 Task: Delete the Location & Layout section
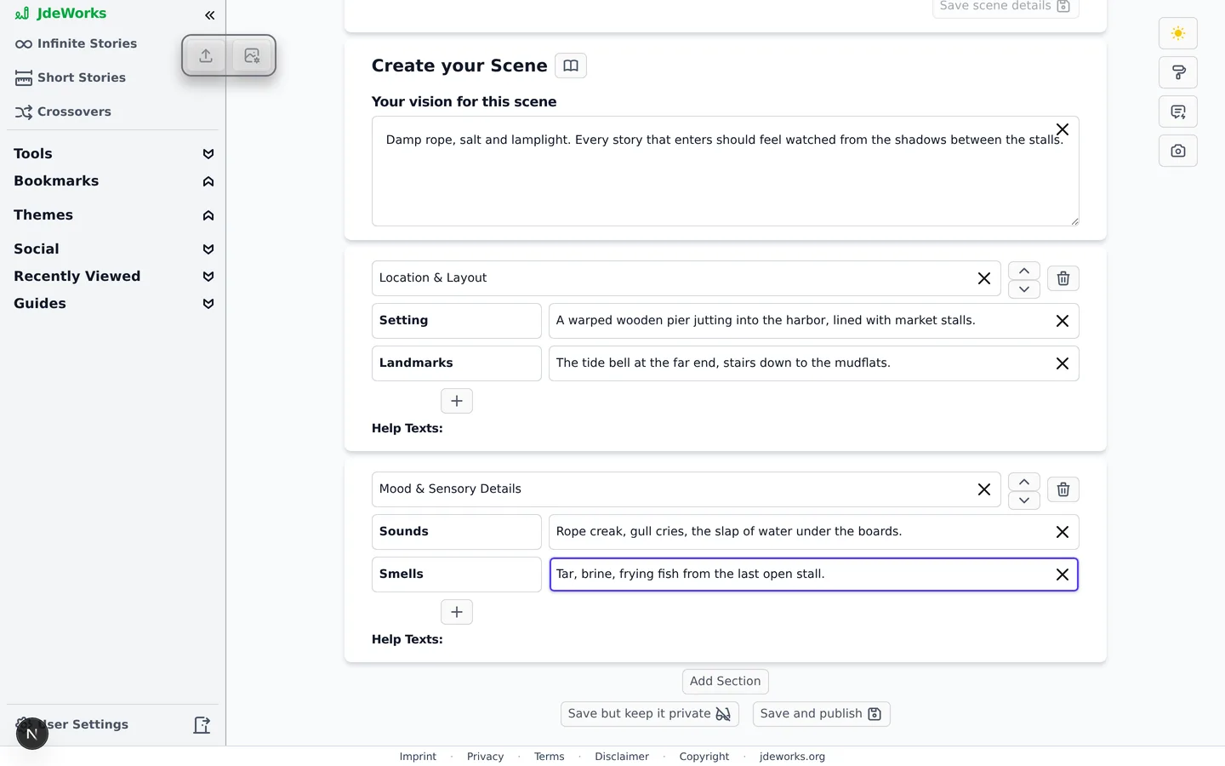[1063, 278]
